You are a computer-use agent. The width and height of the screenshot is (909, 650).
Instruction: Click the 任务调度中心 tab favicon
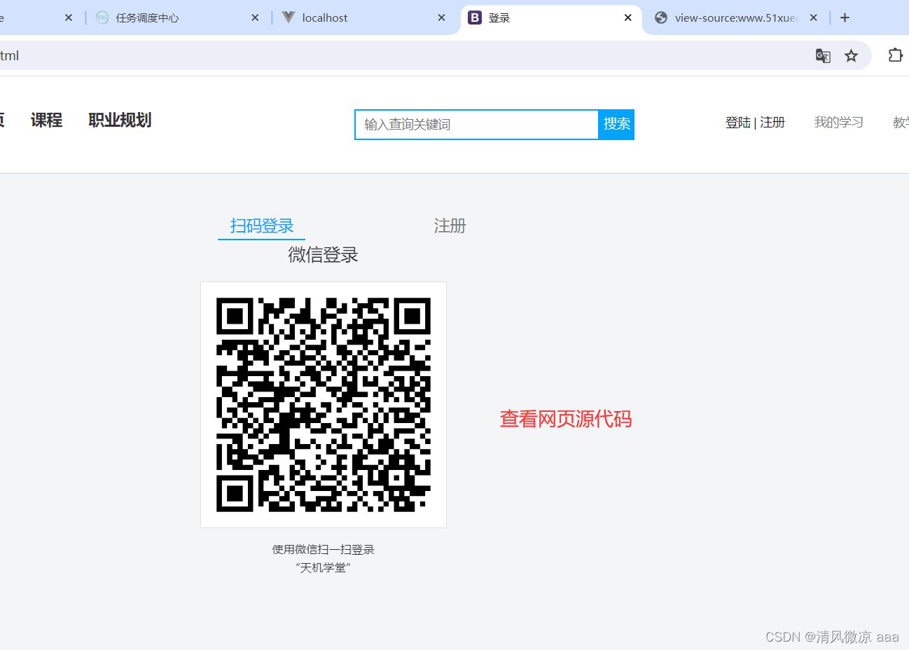click(x=102, y=18)
